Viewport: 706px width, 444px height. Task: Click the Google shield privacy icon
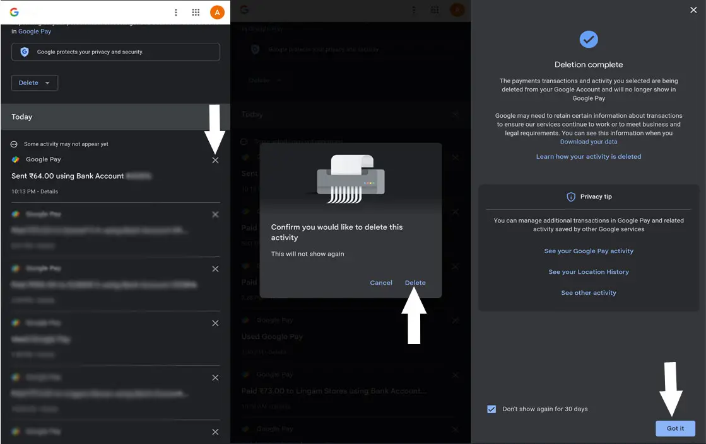point(25,52)
